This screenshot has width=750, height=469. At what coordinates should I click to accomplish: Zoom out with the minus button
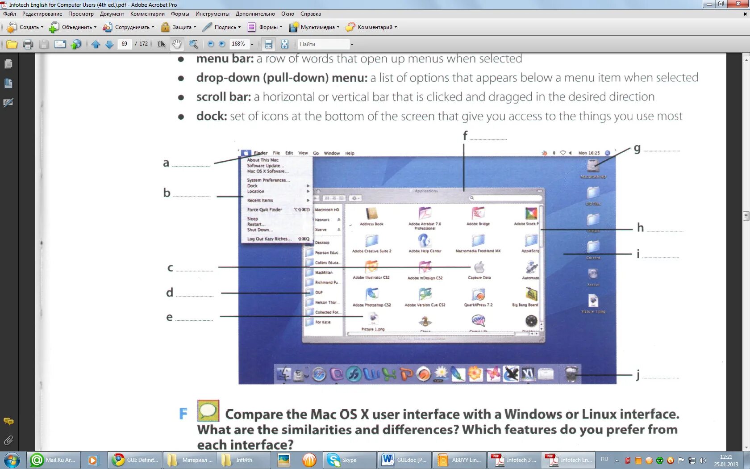point(211,44)
